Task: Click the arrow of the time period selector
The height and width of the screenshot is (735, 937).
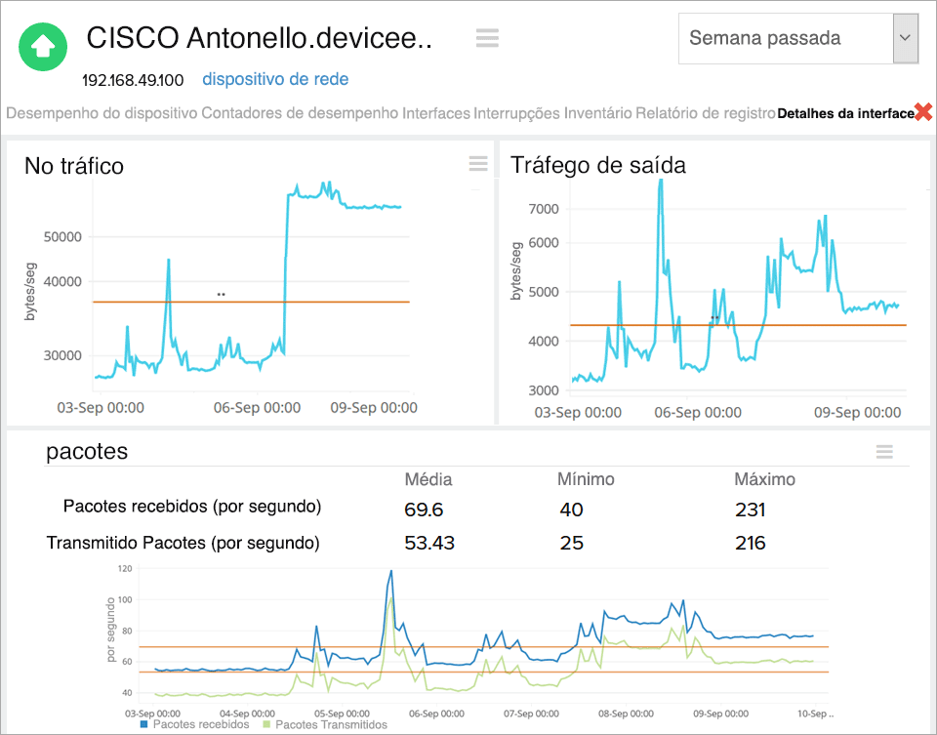Action: [907, 38]
